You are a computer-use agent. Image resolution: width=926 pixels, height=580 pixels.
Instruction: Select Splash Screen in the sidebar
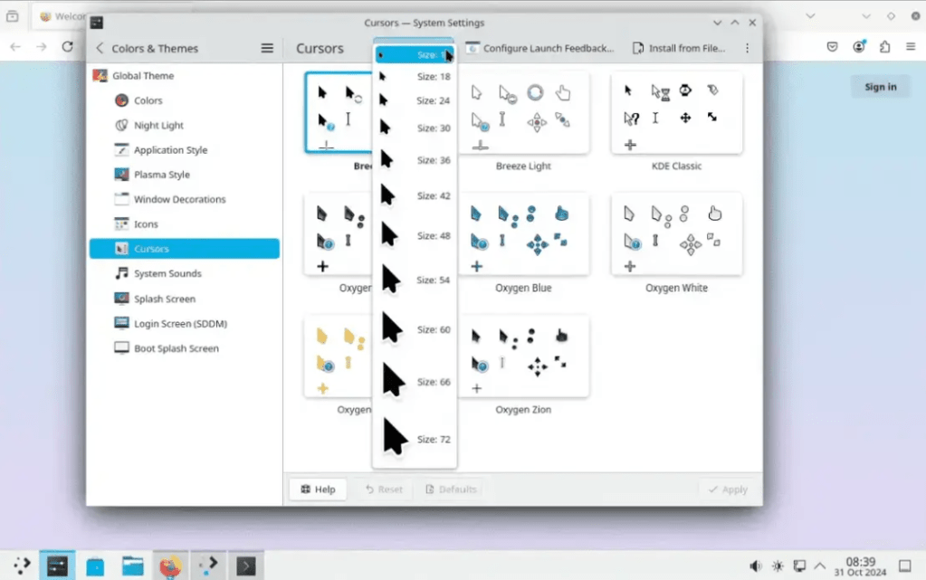pos(164,299)
